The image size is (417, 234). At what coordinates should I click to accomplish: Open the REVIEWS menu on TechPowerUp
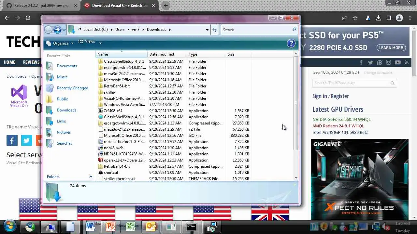(31, 62)
